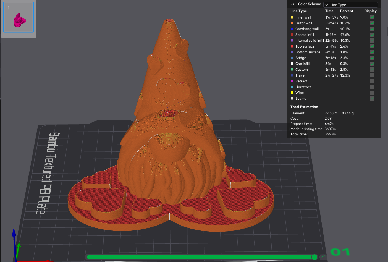
Task: Click the Custom green color swatch
Action: 292,69
